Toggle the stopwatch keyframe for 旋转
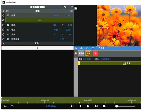The width and height of the screenshot is (141, 110). tap(3, 35)
